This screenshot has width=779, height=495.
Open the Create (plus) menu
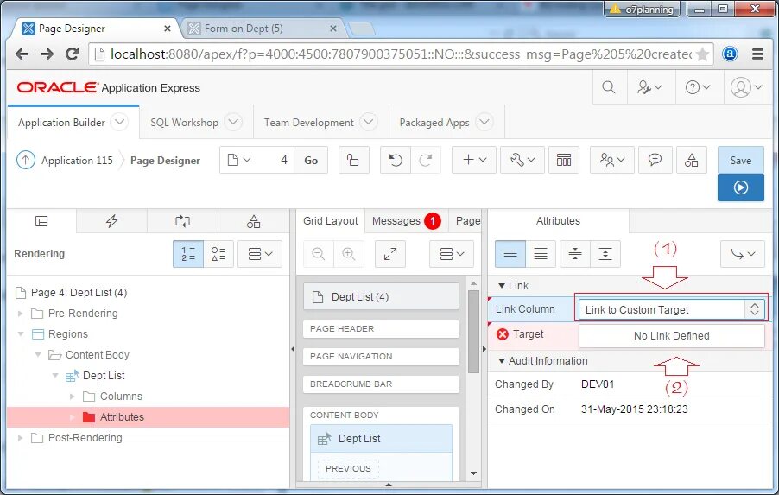click(474, 160)
